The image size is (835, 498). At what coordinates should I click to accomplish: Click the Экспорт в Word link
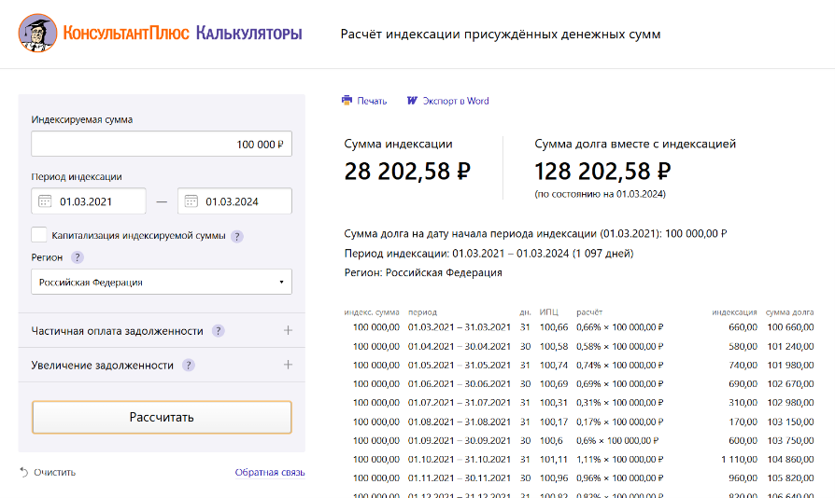point(456,101)
